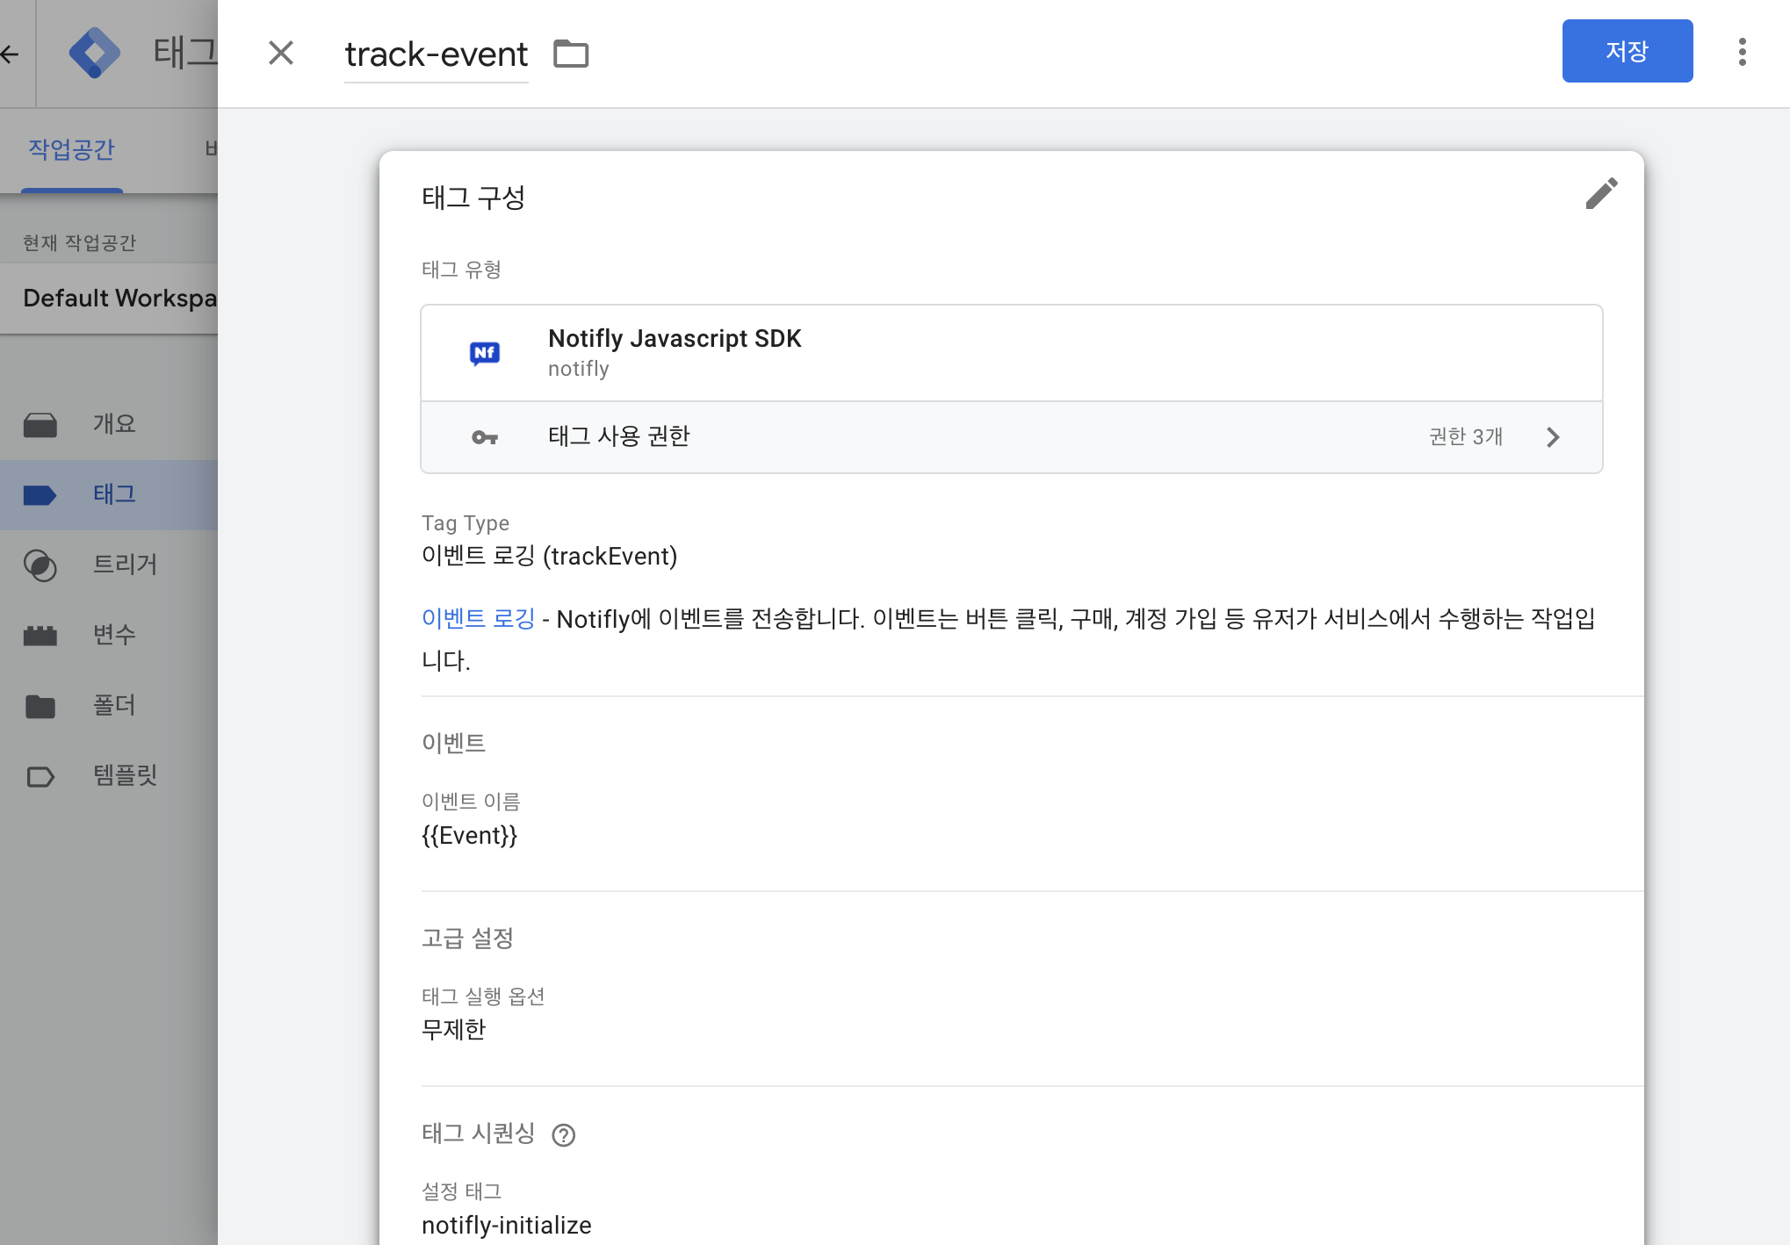This screenshot has width=1790, height=1245.
Task: Close the tag editor with X
Action: point(281,54)
